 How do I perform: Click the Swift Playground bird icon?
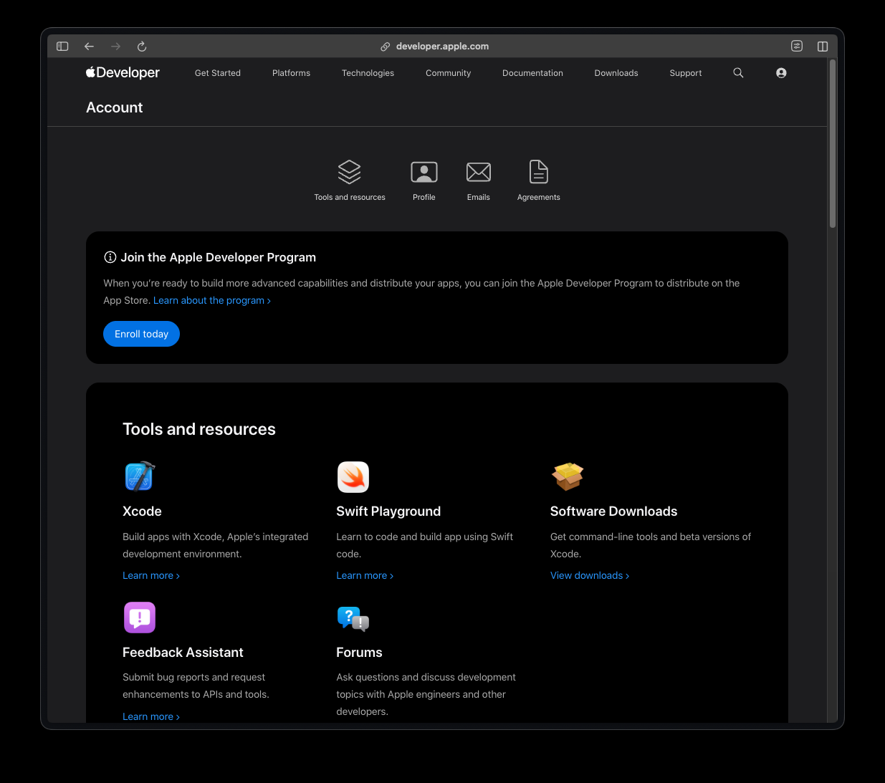(x=353, y=477)
